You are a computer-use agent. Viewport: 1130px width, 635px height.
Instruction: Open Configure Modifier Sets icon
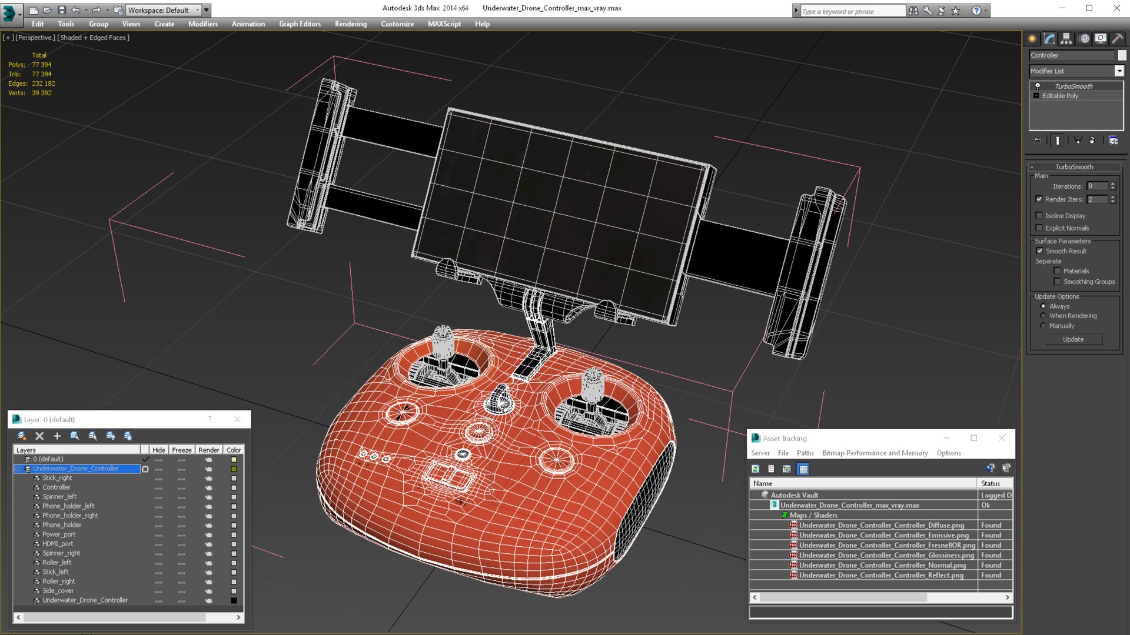tap(1113, 141)
